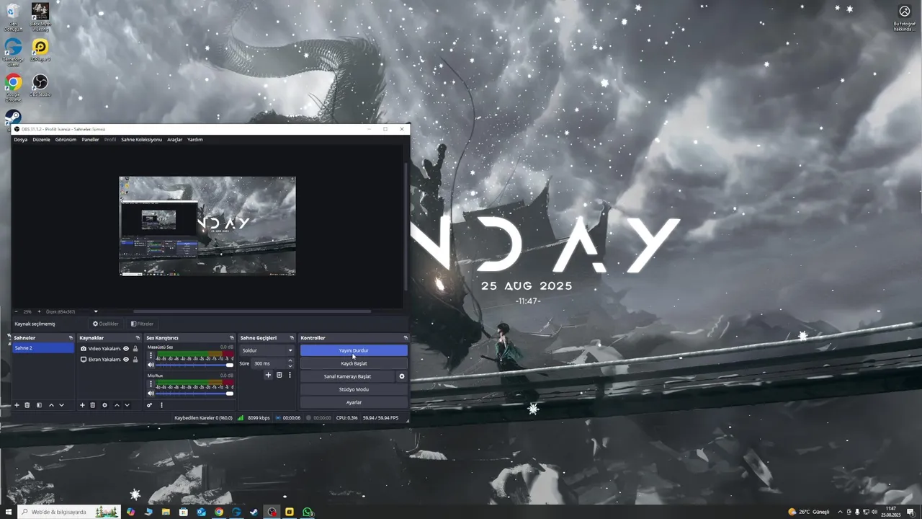Open the transition three-dot properties menu
The width and height of the screenshot is (922, 519).
[x=290, y=375]
